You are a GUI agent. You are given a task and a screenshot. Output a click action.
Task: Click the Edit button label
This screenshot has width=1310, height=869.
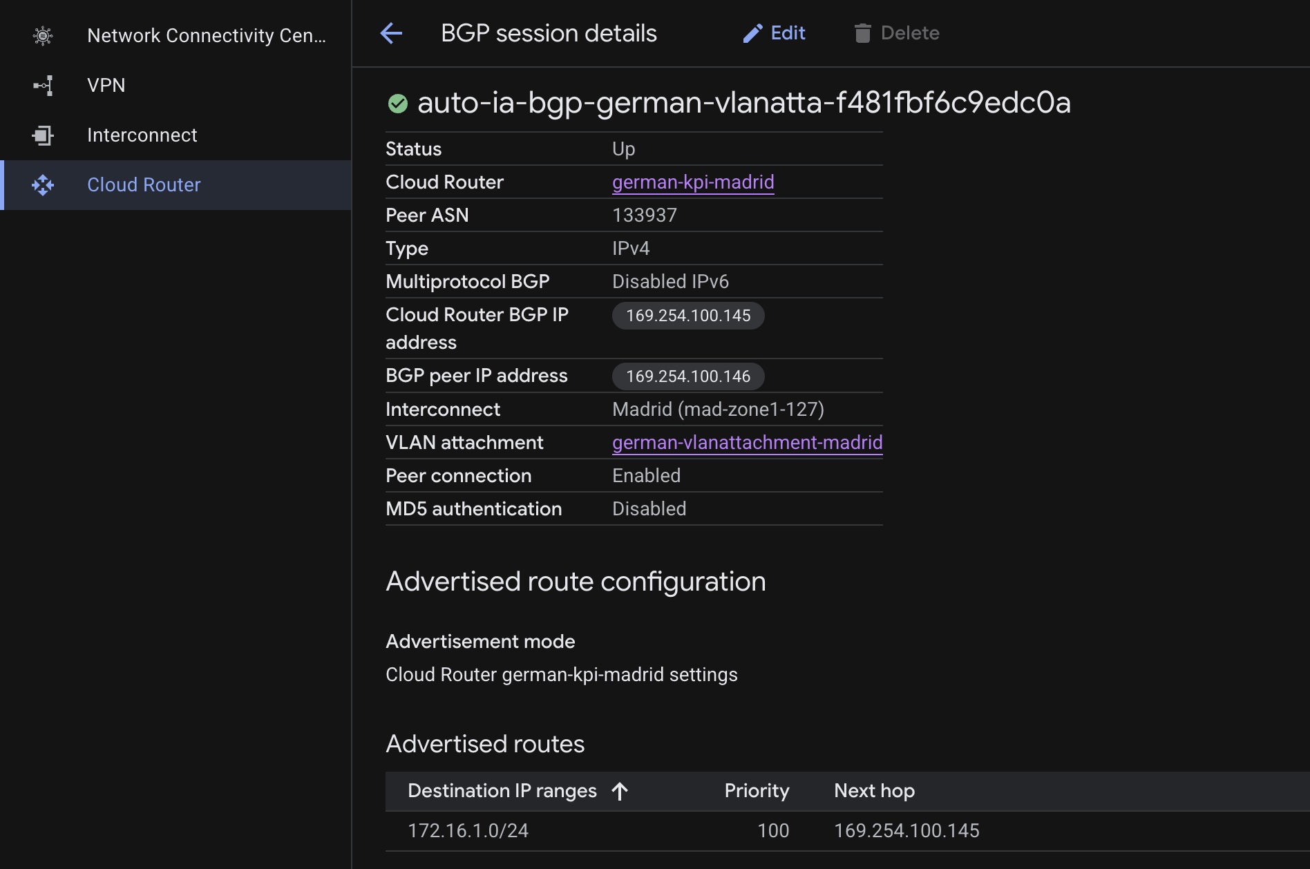point(787,32)
